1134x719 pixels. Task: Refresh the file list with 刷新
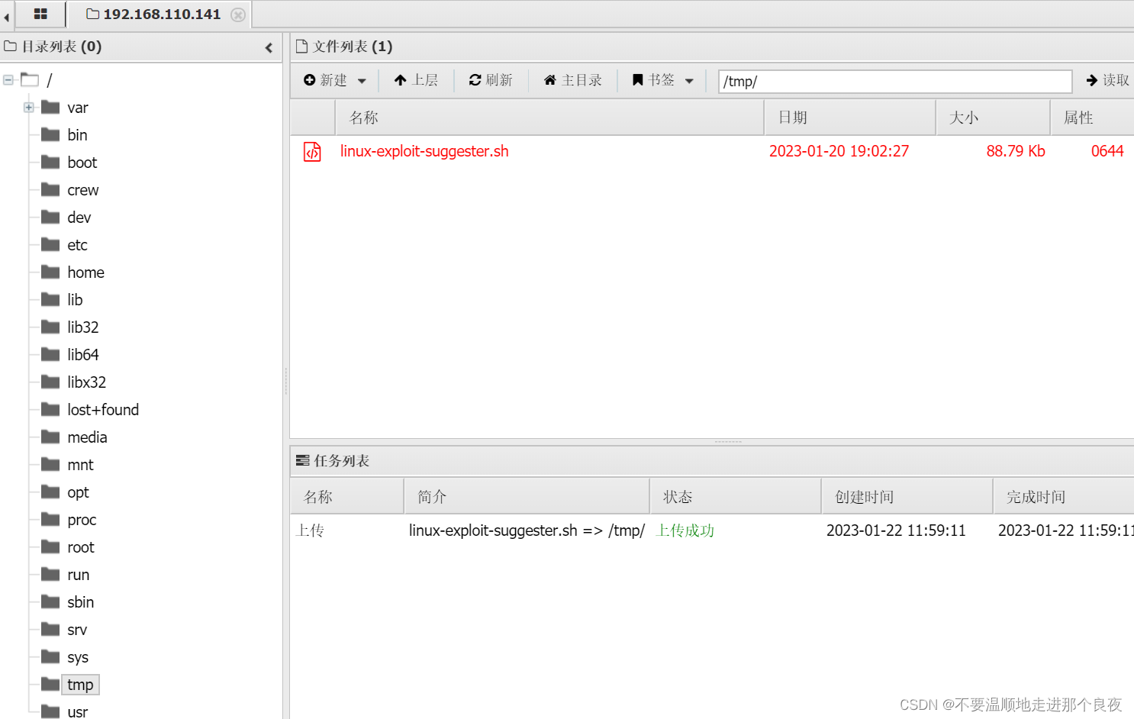click(491, 80)
